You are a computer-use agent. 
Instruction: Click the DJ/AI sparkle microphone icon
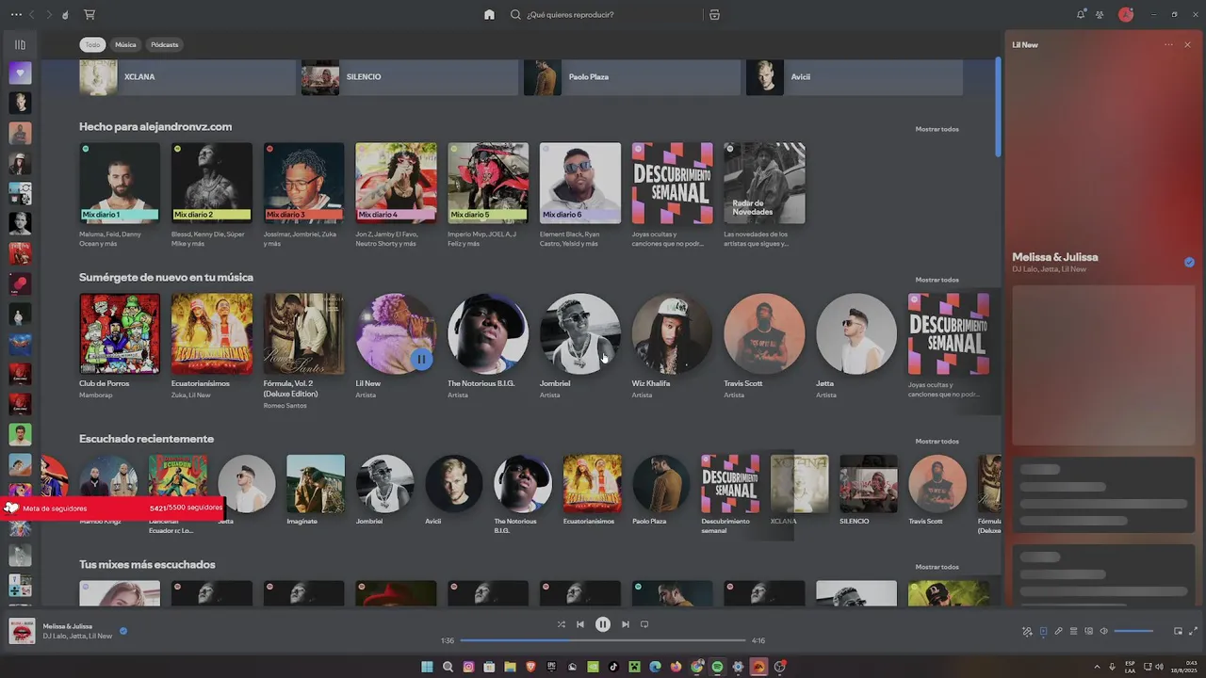click(x=1027, y=631)
